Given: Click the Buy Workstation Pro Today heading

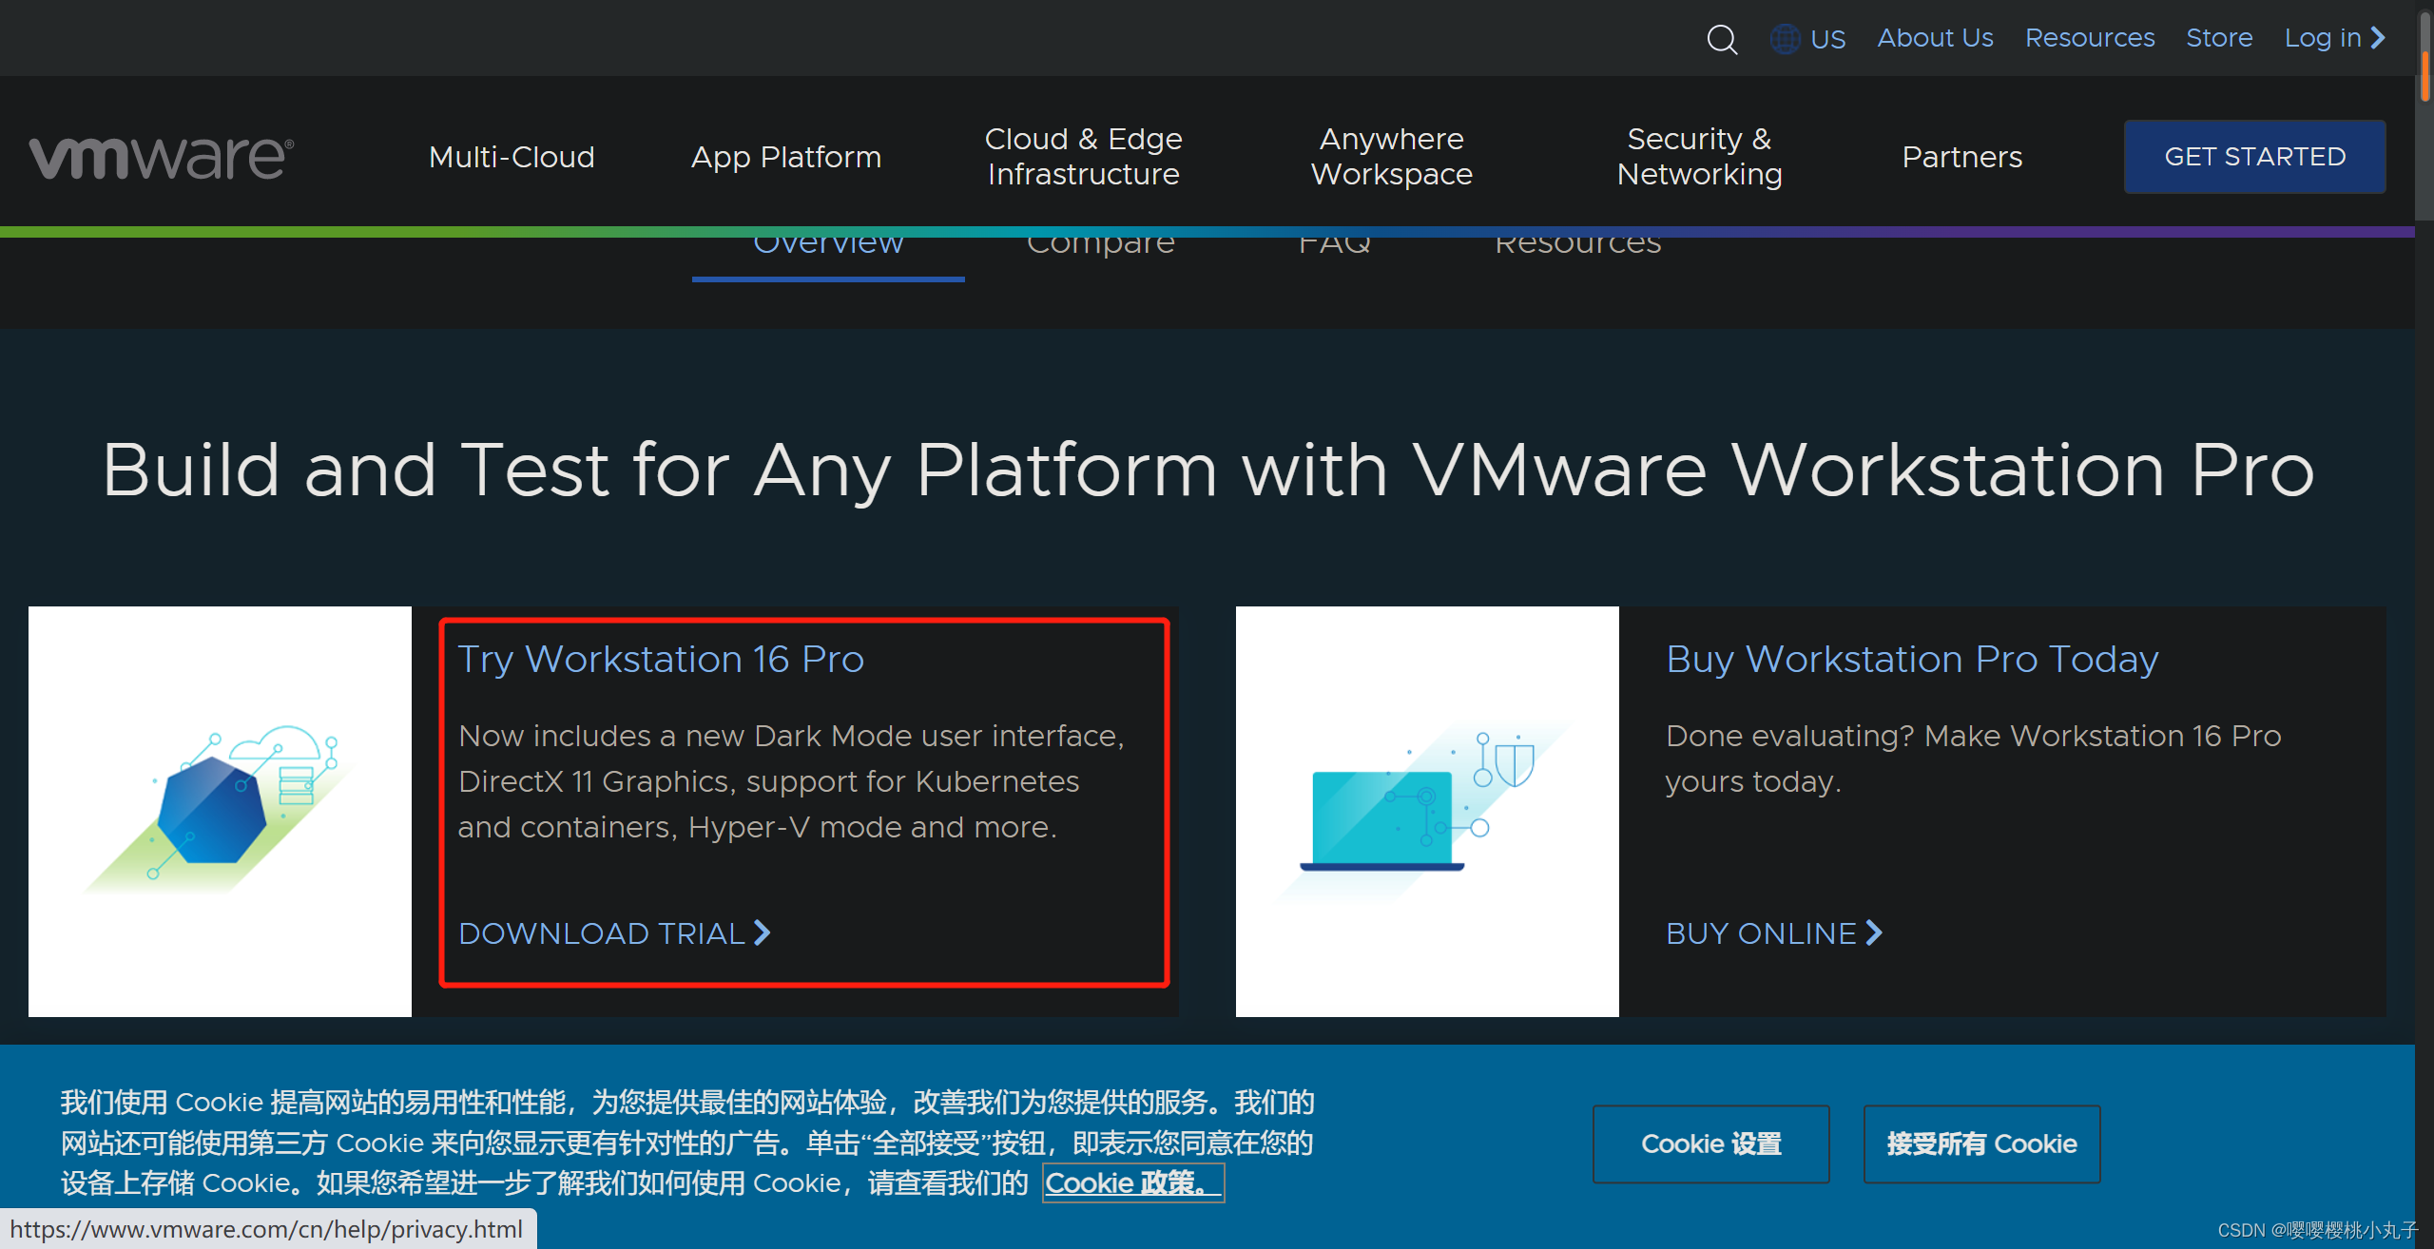Looking at the screenshot, I should point(1912,660).
